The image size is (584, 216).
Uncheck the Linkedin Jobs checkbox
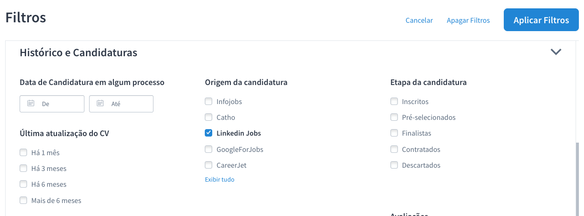click(209, 133)
